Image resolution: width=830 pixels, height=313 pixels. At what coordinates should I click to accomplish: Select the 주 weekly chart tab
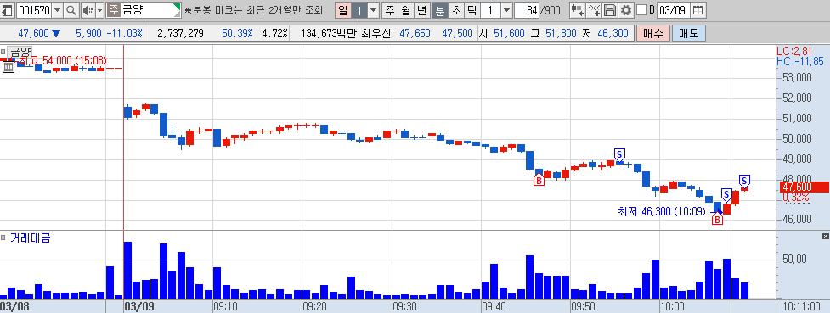pos(390,9)
